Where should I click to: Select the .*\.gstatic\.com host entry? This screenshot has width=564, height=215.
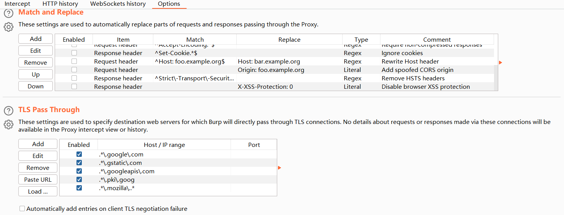point(164,163)
